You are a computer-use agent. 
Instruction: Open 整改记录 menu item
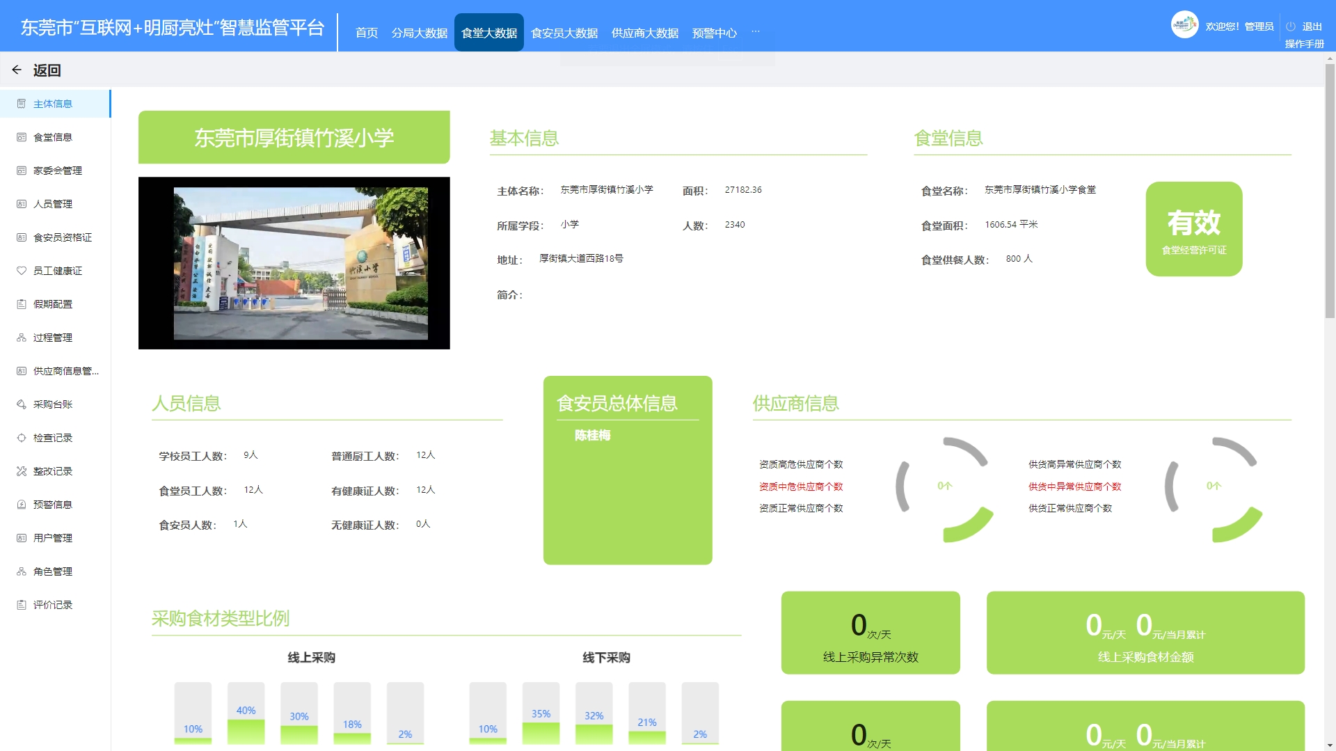55,471
